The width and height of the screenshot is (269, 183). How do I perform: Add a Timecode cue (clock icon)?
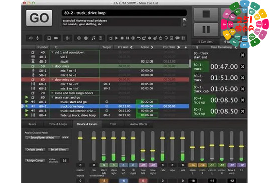[100, 38]
